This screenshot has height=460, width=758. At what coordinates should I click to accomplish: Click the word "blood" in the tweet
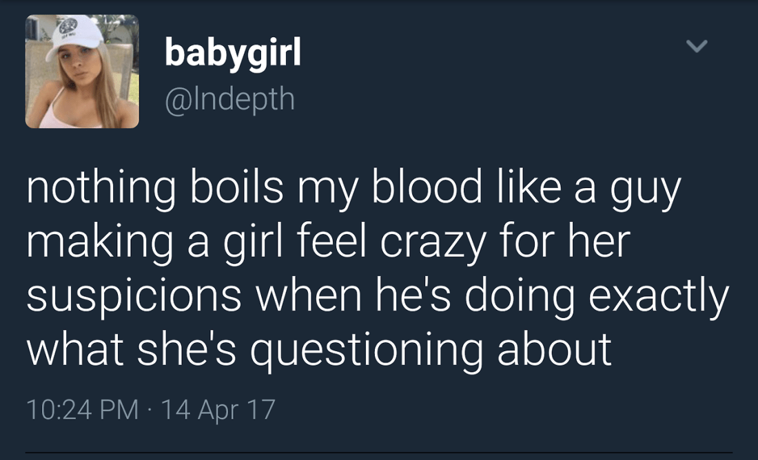[425, 189]
